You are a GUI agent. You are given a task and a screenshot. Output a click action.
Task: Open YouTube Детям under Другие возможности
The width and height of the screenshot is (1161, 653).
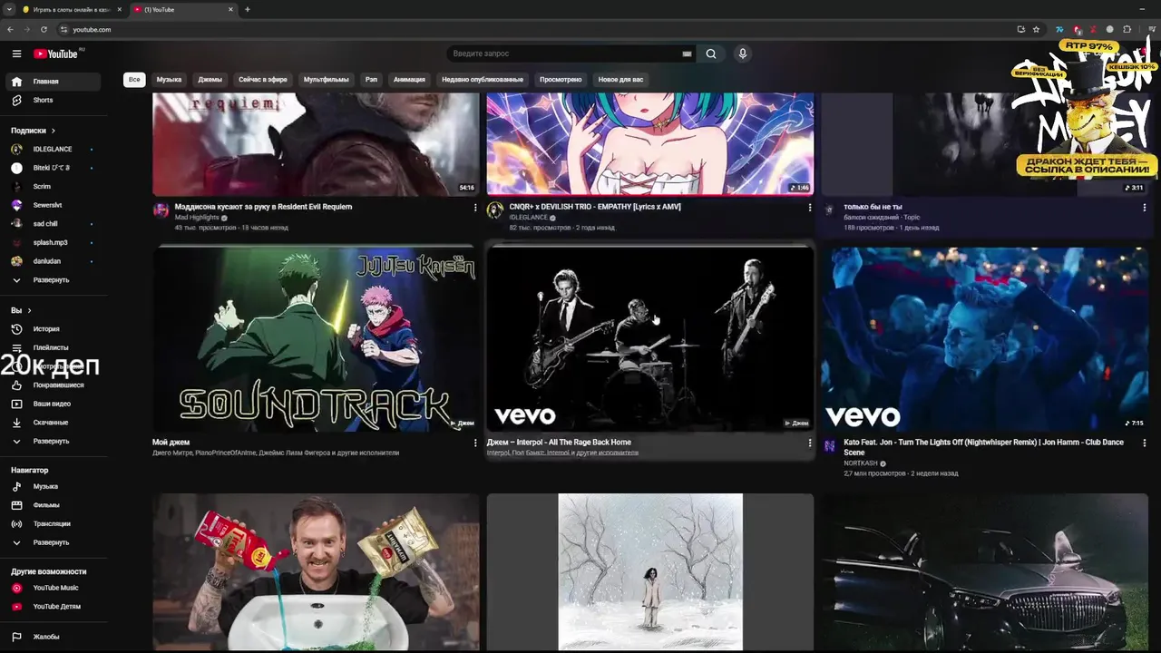click(x=54, y=607)
